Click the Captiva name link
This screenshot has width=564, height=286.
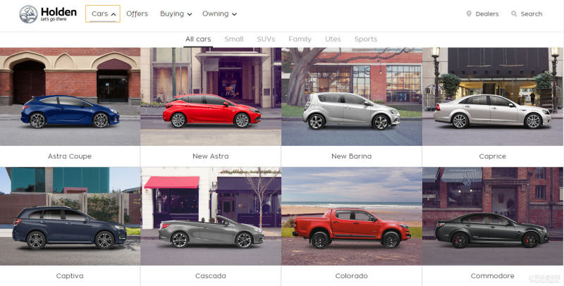70,276
